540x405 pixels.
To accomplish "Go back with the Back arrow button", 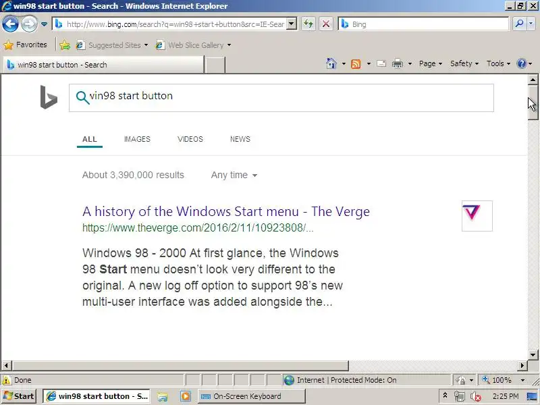I will tap(10, 24).
